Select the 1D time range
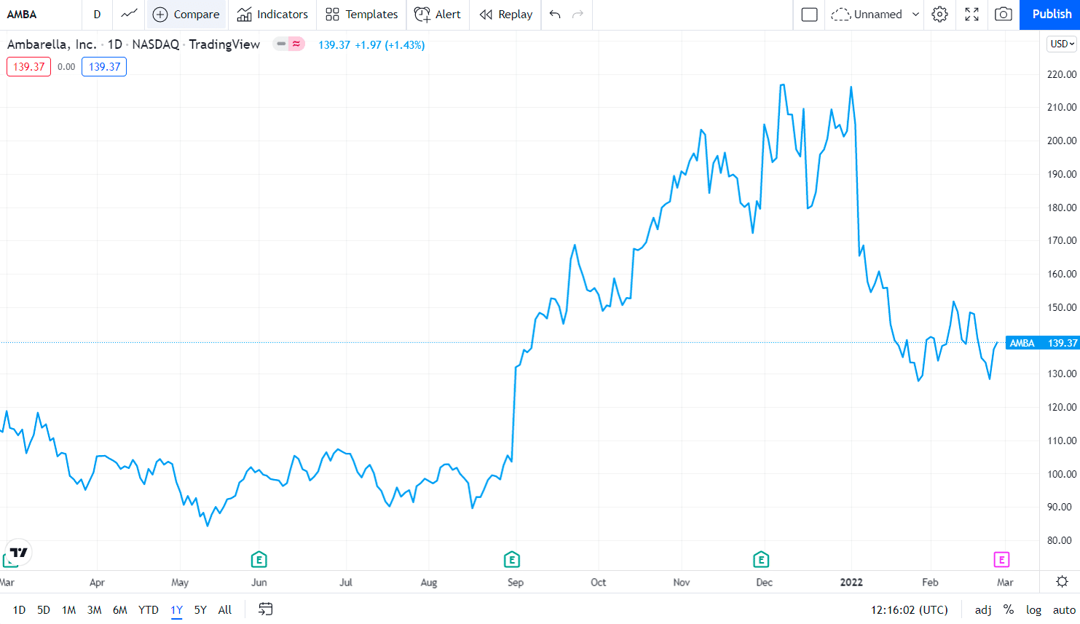This screenshot has width=1080, height=624. [x=19, y=609]
